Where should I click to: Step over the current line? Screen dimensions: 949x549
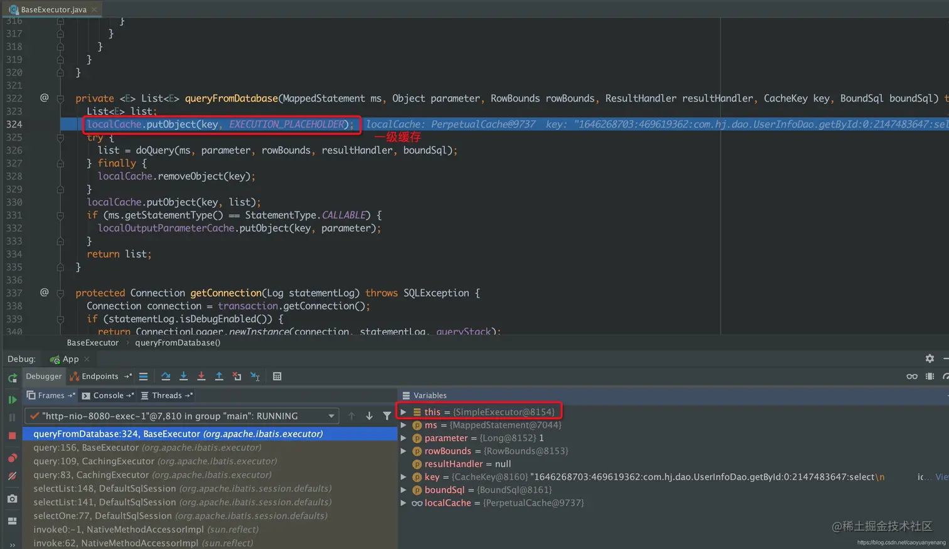(x=166, y=376)
